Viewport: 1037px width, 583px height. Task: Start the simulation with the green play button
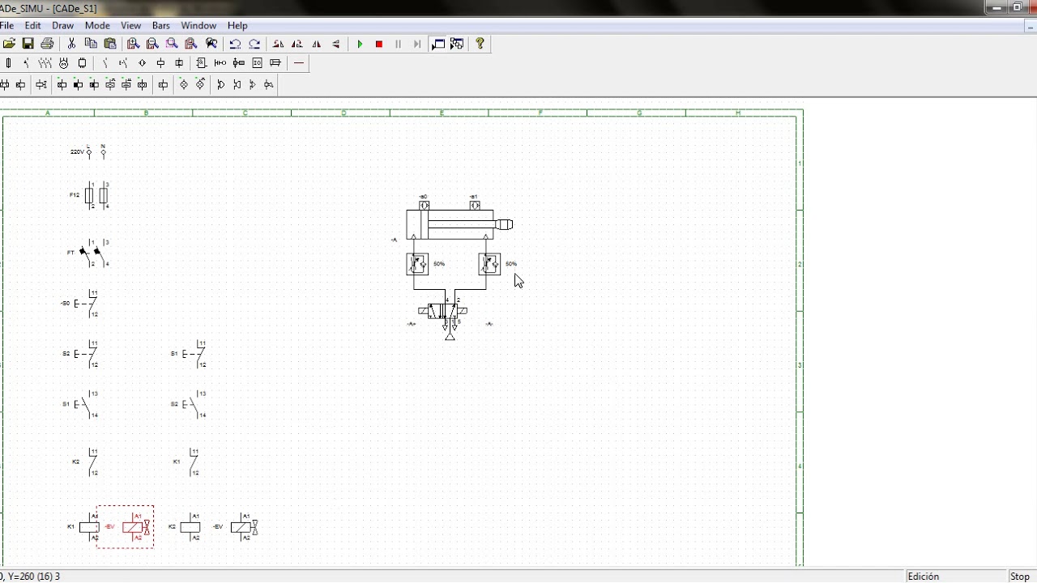(x=360, y=44)
